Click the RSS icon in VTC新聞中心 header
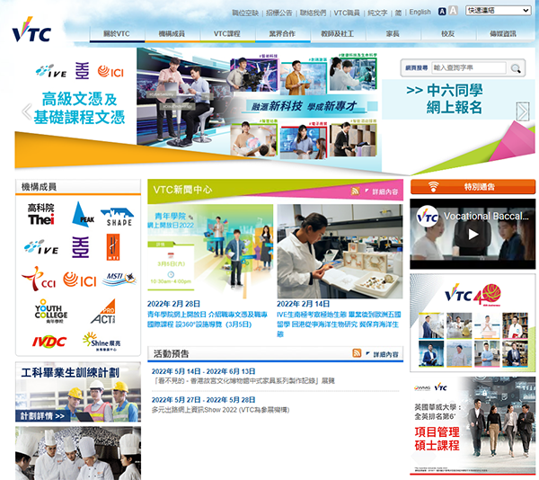Viewport: 539px width, 480px height. (x=357, y=191)
